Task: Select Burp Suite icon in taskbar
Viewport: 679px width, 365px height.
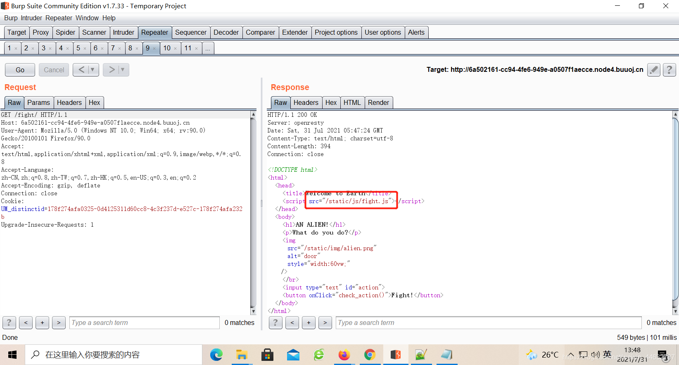Action: 395,355
